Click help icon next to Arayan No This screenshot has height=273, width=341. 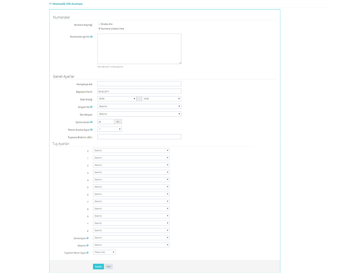91,107
